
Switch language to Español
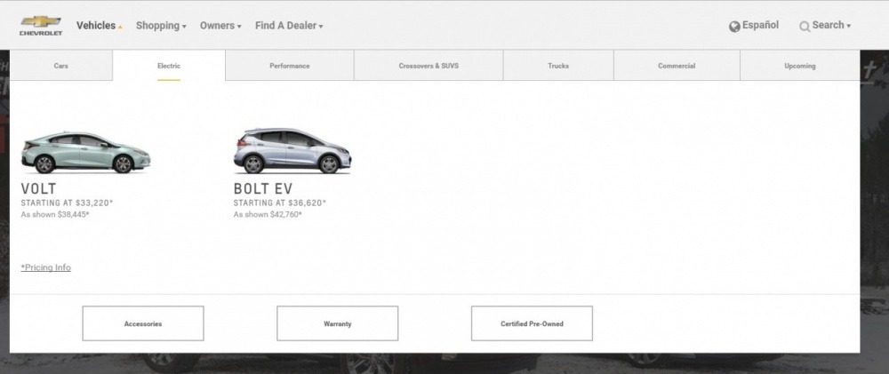(760, 25)
